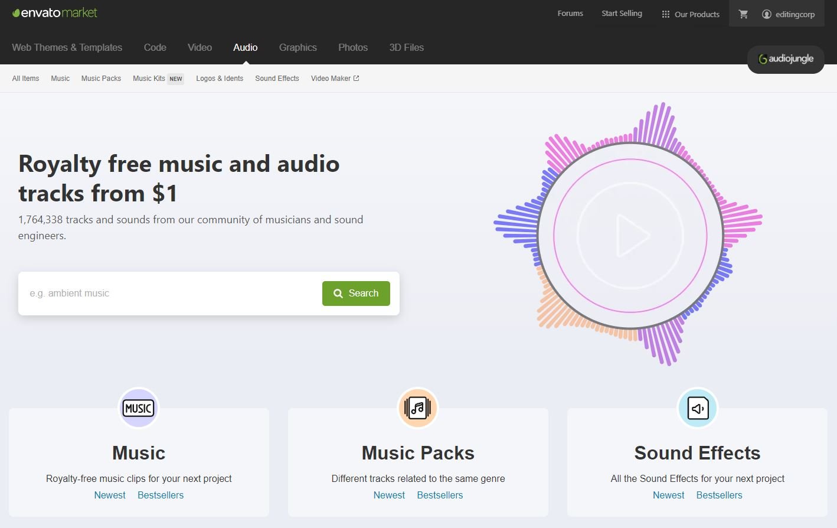Switch to the Graphics tab

pos(298,47)
